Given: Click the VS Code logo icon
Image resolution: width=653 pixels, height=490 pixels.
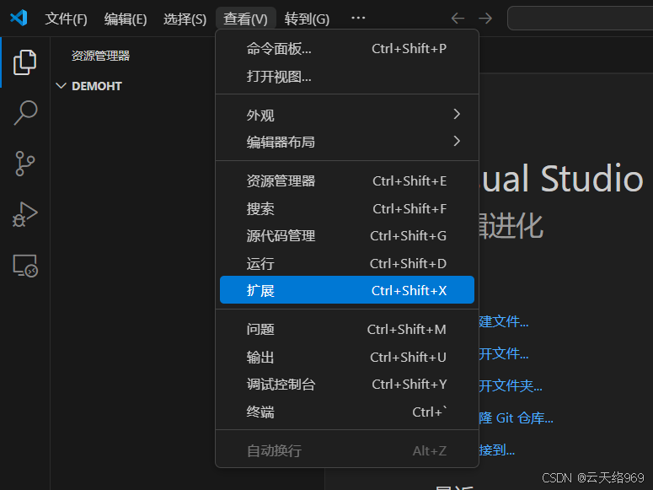Looking at the screenshot, I should click(x=19, y=18).
